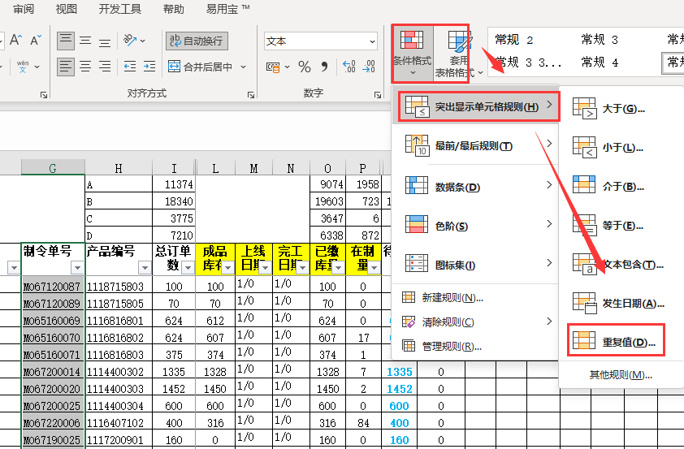
Task: Open the filter dropdown for 成品库存
Action: coord(227,267)
